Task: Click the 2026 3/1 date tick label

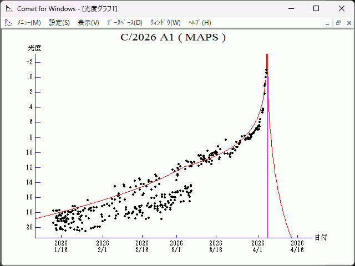Action: point(176,246)
